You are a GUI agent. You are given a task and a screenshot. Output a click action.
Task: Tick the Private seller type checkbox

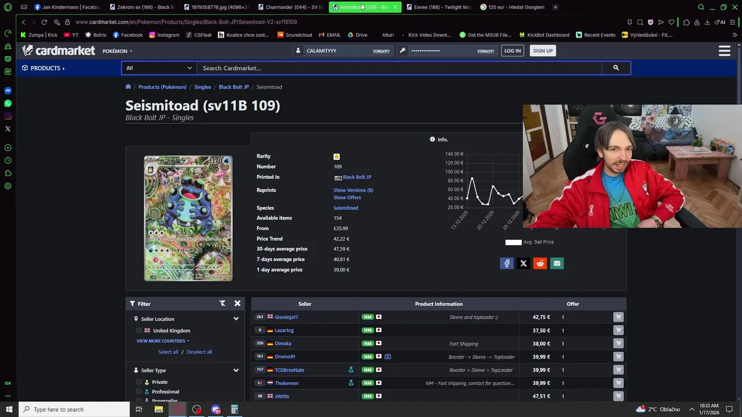(x=139, y=382)
